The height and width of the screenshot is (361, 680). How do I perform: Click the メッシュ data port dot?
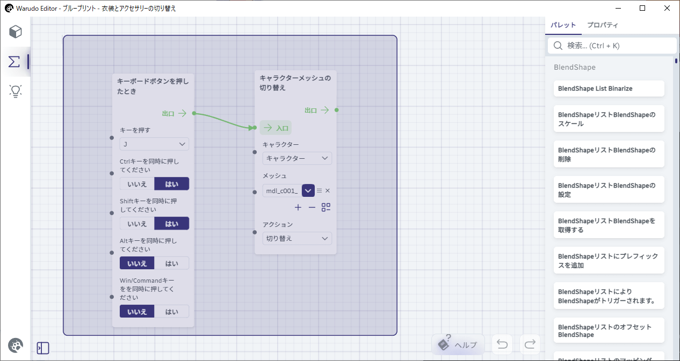click(255, 192)
